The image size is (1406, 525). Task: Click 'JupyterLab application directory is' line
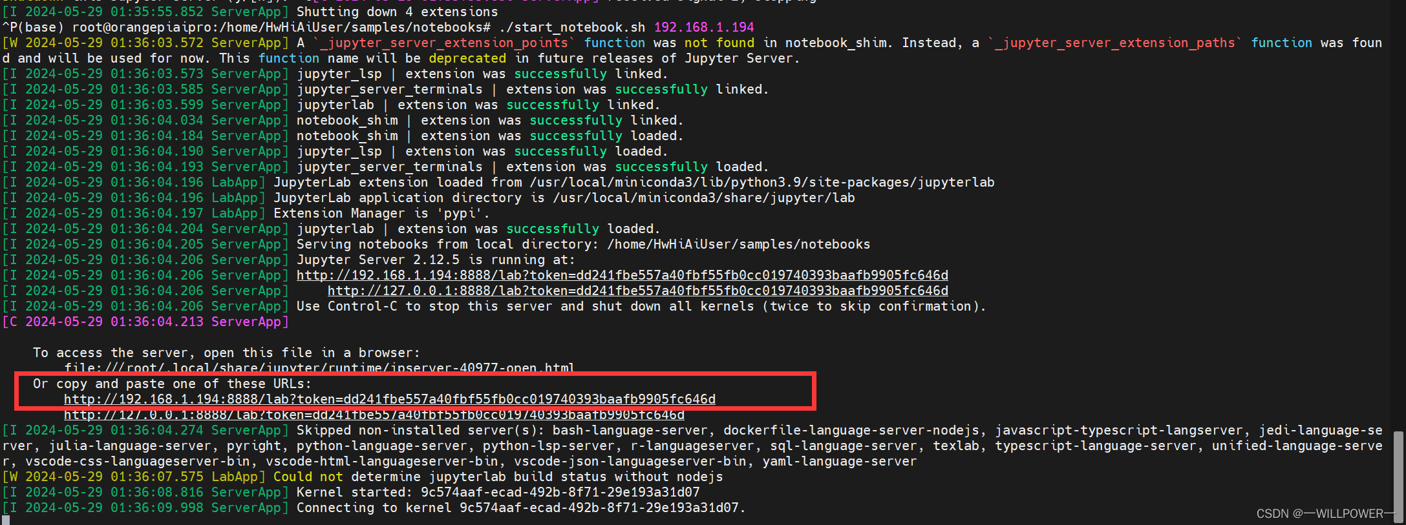pos(564,198)
